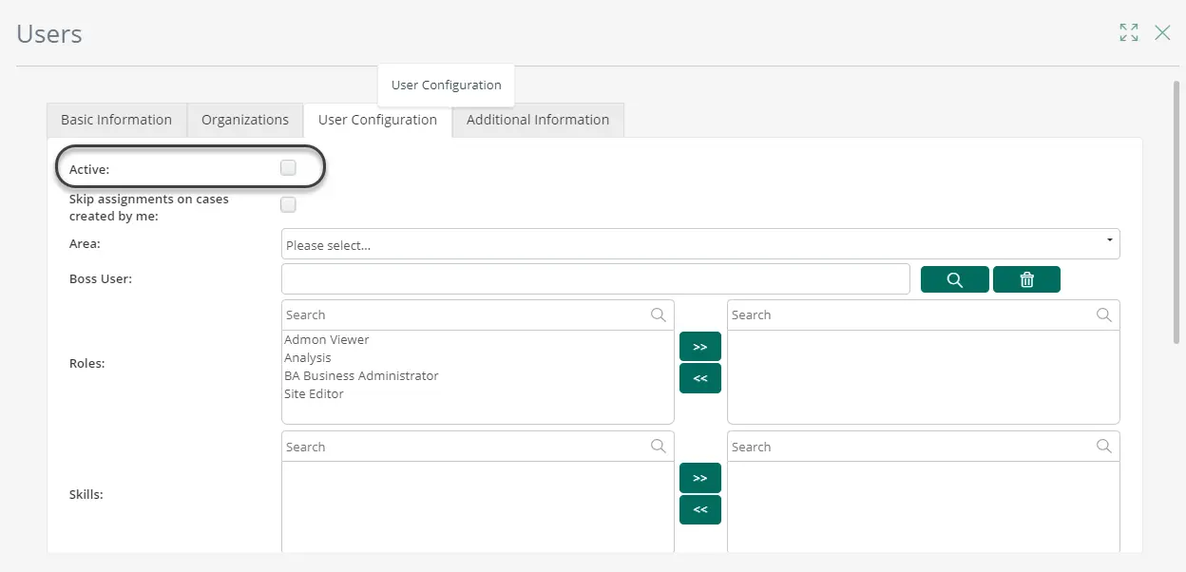Viewport: 1186px width, 572px height.
Task: Click the Boss User search magnifier button
Action: [955, 279]
